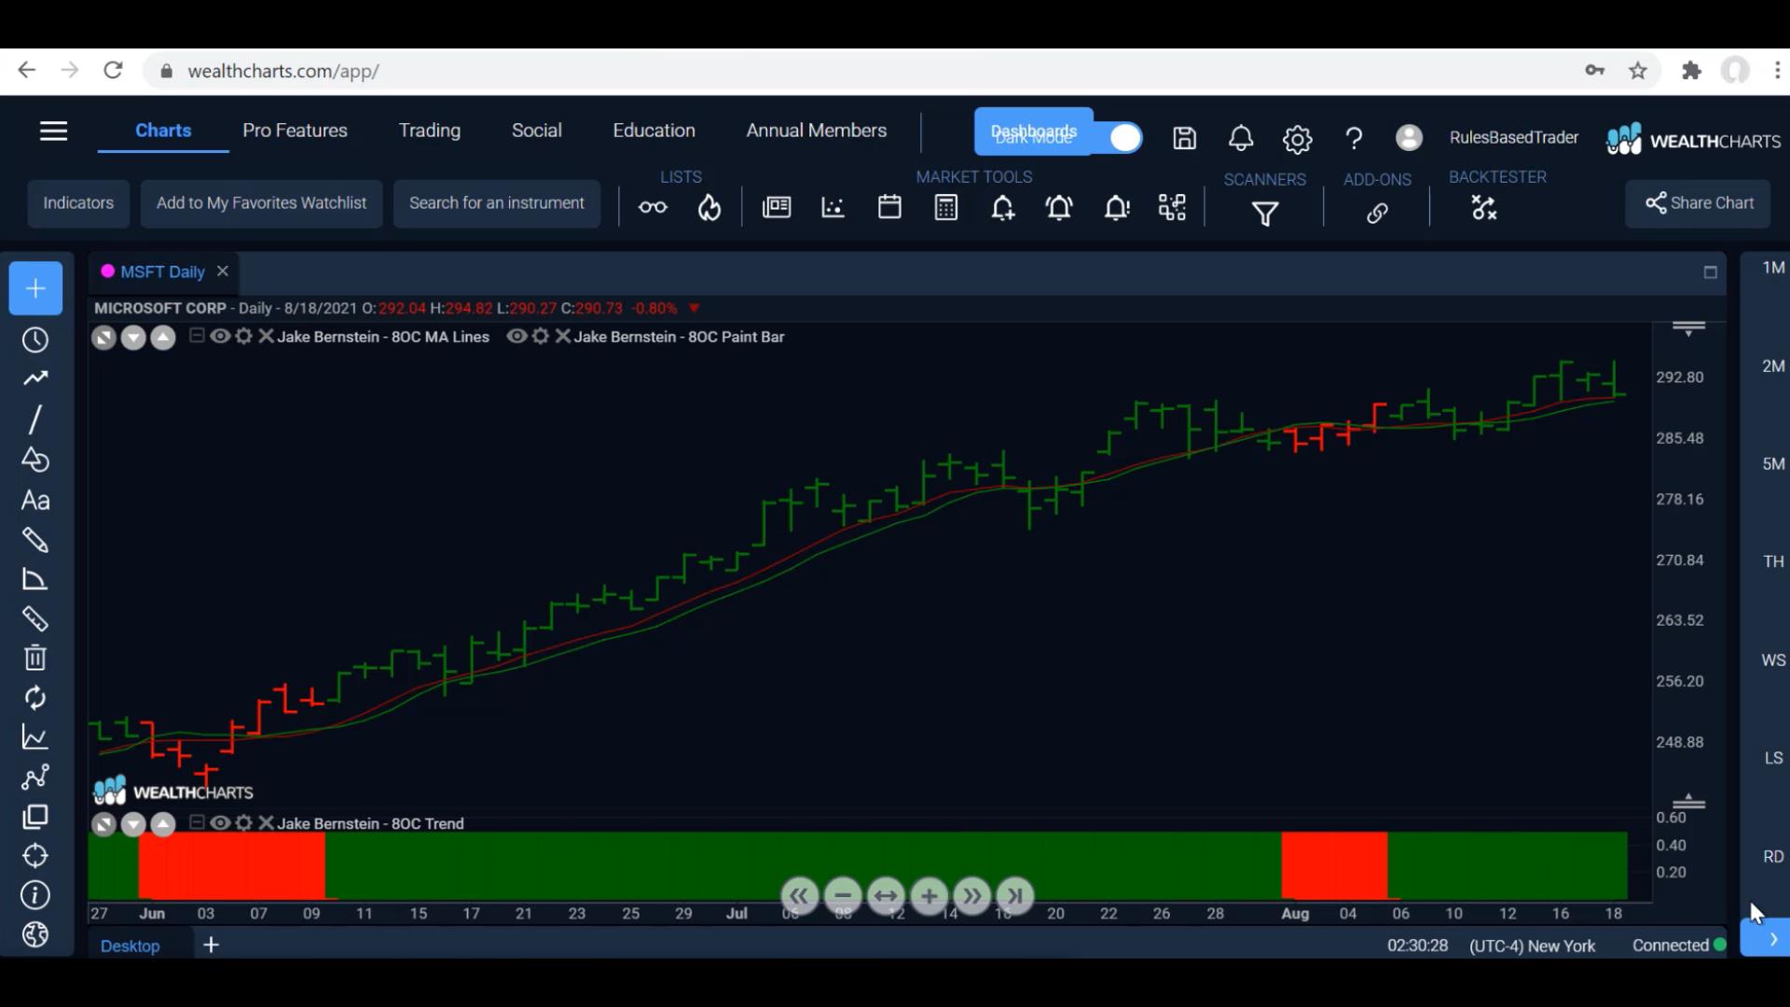
Task: Open the Add-ons link icon
Action: [x=1377, y=214]
